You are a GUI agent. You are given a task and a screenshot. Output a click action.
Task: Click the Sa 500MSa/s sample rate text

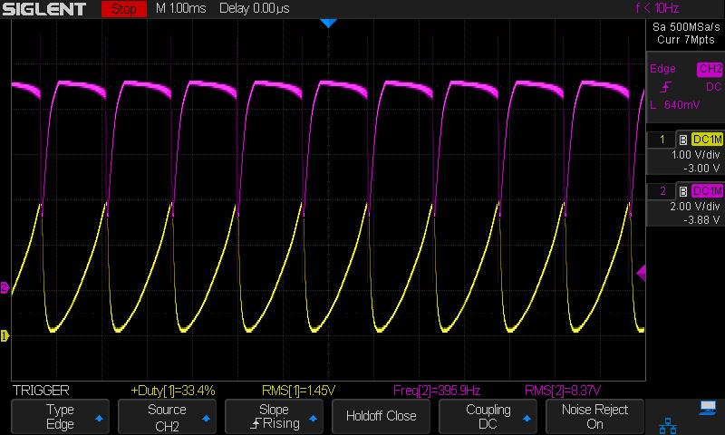tap(686, 27)
